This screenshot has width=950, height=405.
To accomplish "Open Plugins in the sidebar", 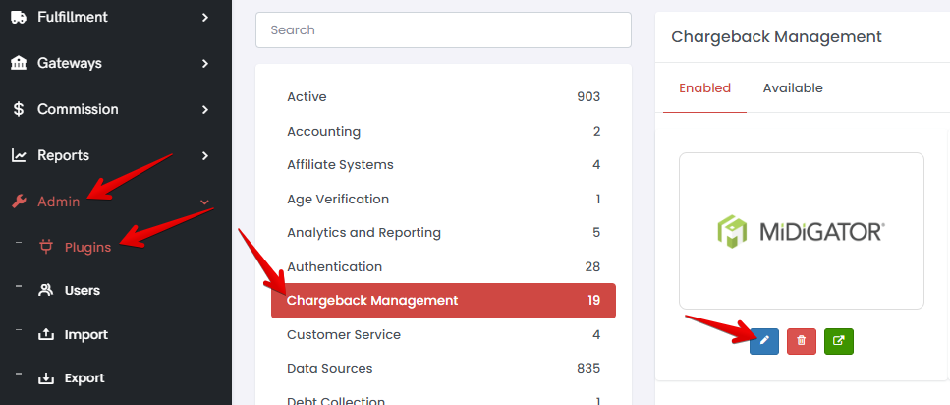I will (87, 247).
